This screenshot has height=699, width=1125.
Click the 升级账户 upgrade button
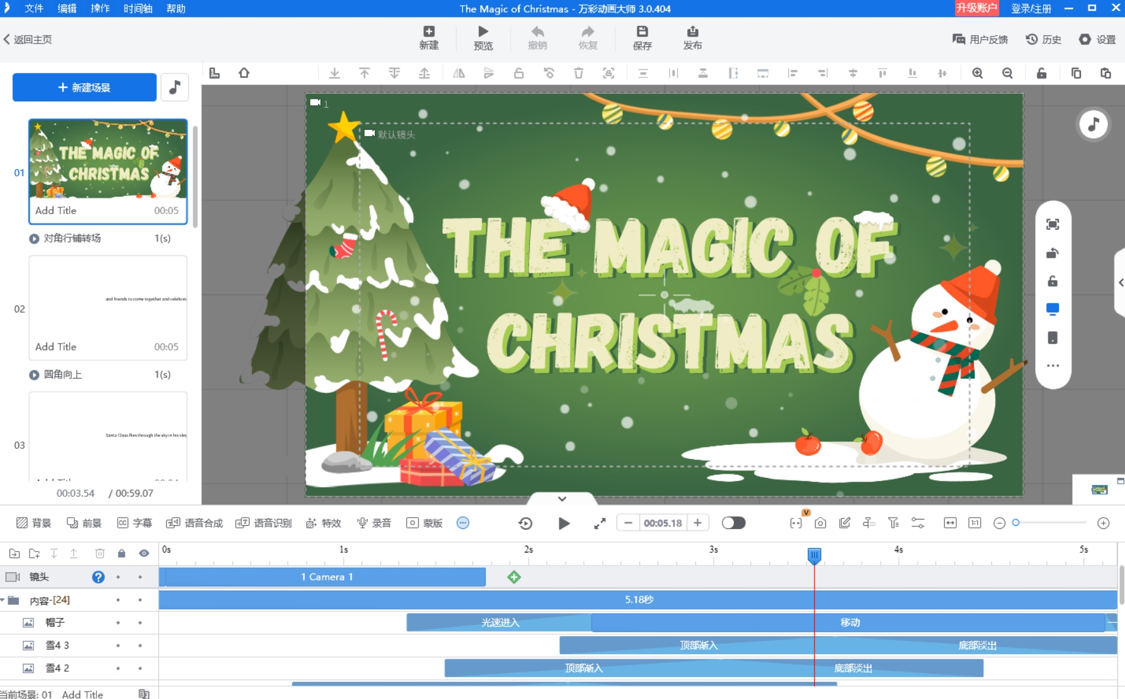tap(976, 8)
